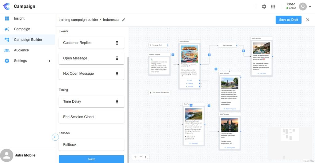Zoom in the canvas with the plus button

(135, 157)
